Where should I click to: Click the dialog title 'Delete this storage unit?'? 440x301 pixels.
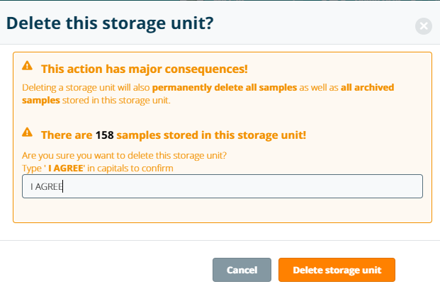coord(110,23)
